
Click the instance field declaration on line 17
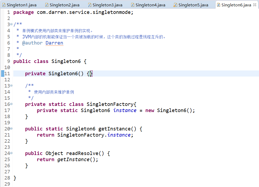[x=125, y=110]
